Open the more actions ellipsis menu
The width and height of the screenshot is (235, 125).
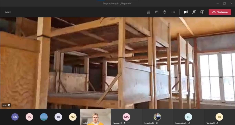(173, 12)
